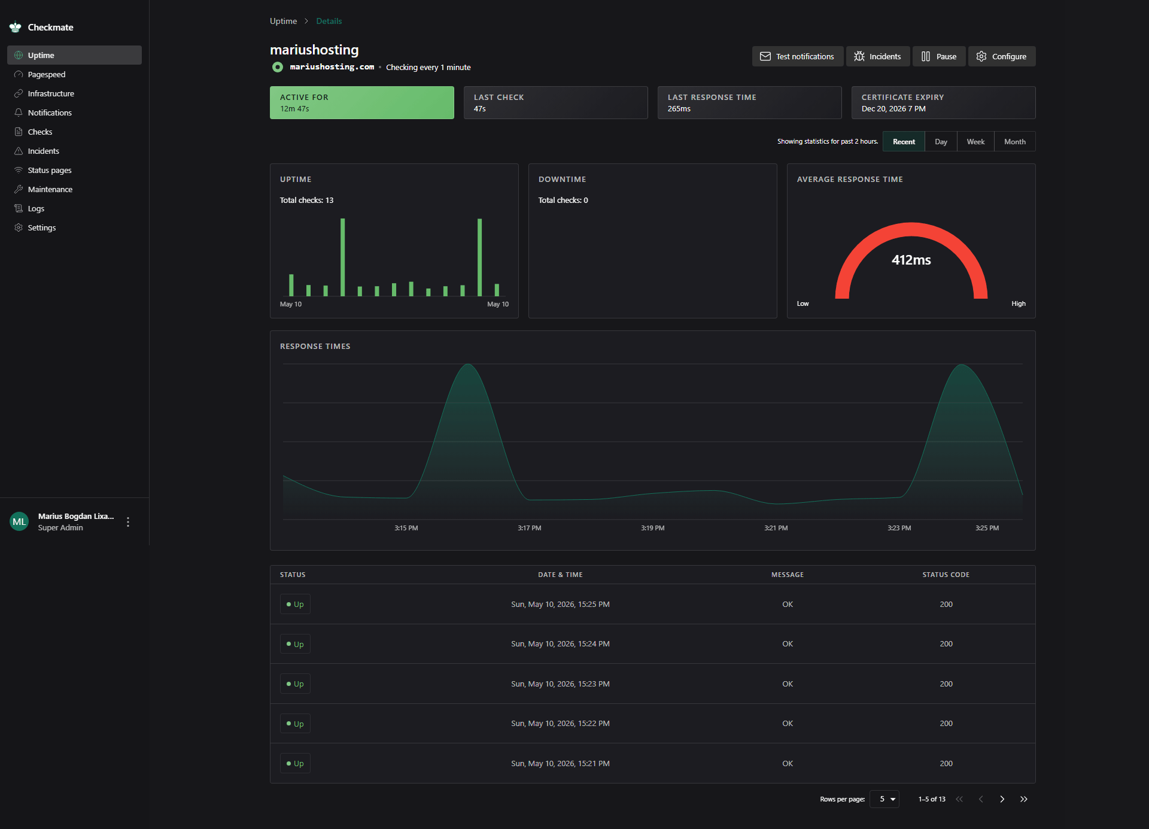Click the Settings gear icon in sidebar
Image resolution: width=1149 pixels, height=829 pixels.
pos(19,227)
